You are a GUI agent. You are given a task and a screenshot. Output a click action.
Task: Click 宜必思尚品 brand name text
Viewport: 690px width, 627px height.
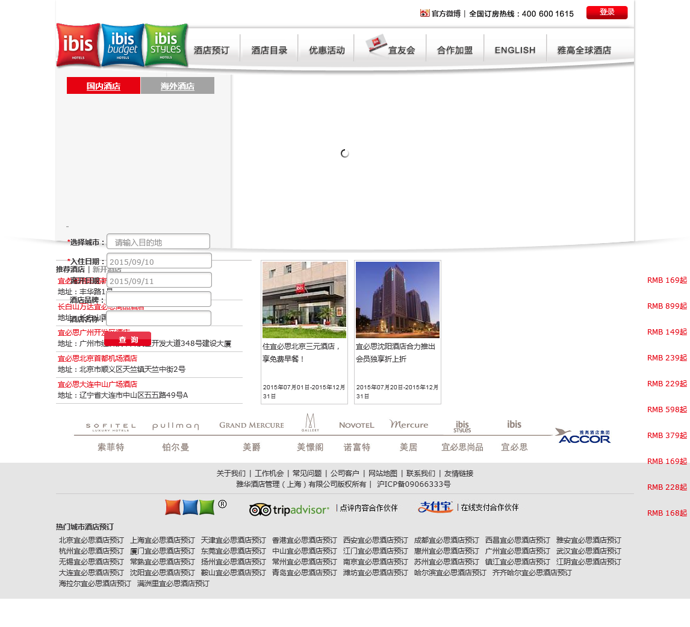[462, 447]
